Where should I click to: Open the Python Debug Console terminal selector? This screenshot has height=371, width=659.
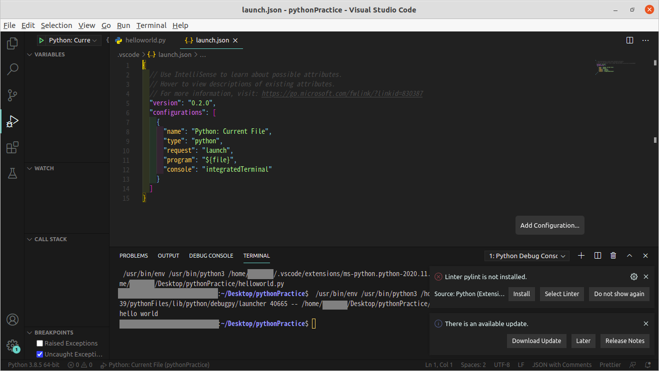pos(527,256)
